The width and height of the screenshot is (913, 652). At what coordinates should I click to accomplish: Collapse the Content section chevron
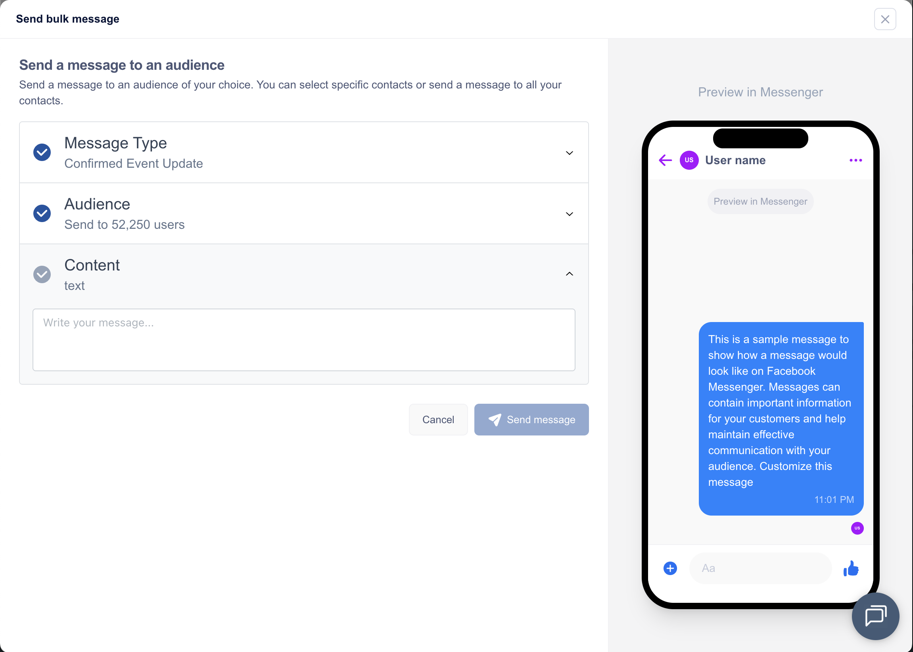pyautogui.click(x=569, y=274)
